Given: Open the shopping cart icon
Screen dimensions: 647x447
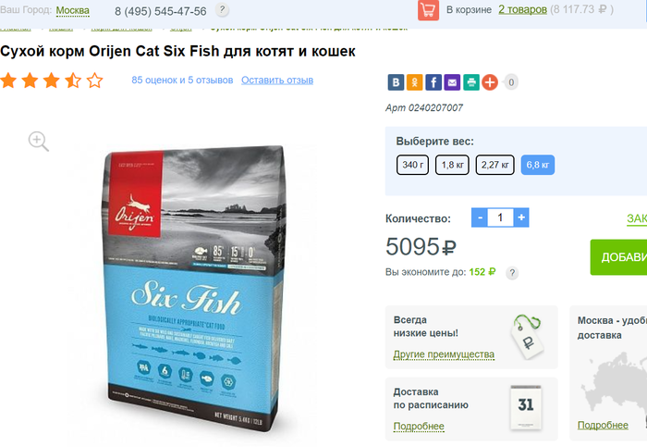Looking at the screenshot, I should pos(428,10).
